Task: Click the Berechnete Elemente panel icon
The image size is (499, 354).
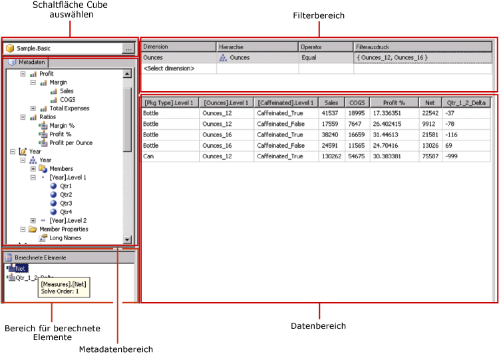Action: [x=9, y=258]
